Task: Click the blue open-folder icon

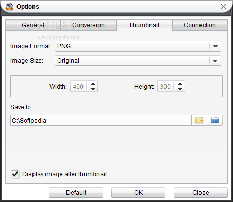Action: (x=215, y=120)
